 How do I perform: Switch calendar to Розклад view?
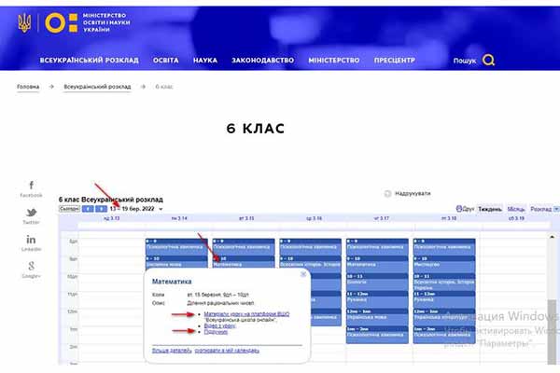539,209
